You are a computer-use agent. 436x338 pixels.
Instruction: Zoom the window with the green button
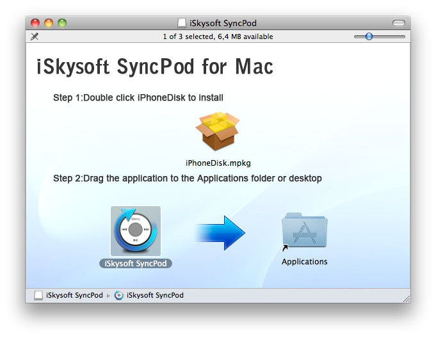pos(62,23)
